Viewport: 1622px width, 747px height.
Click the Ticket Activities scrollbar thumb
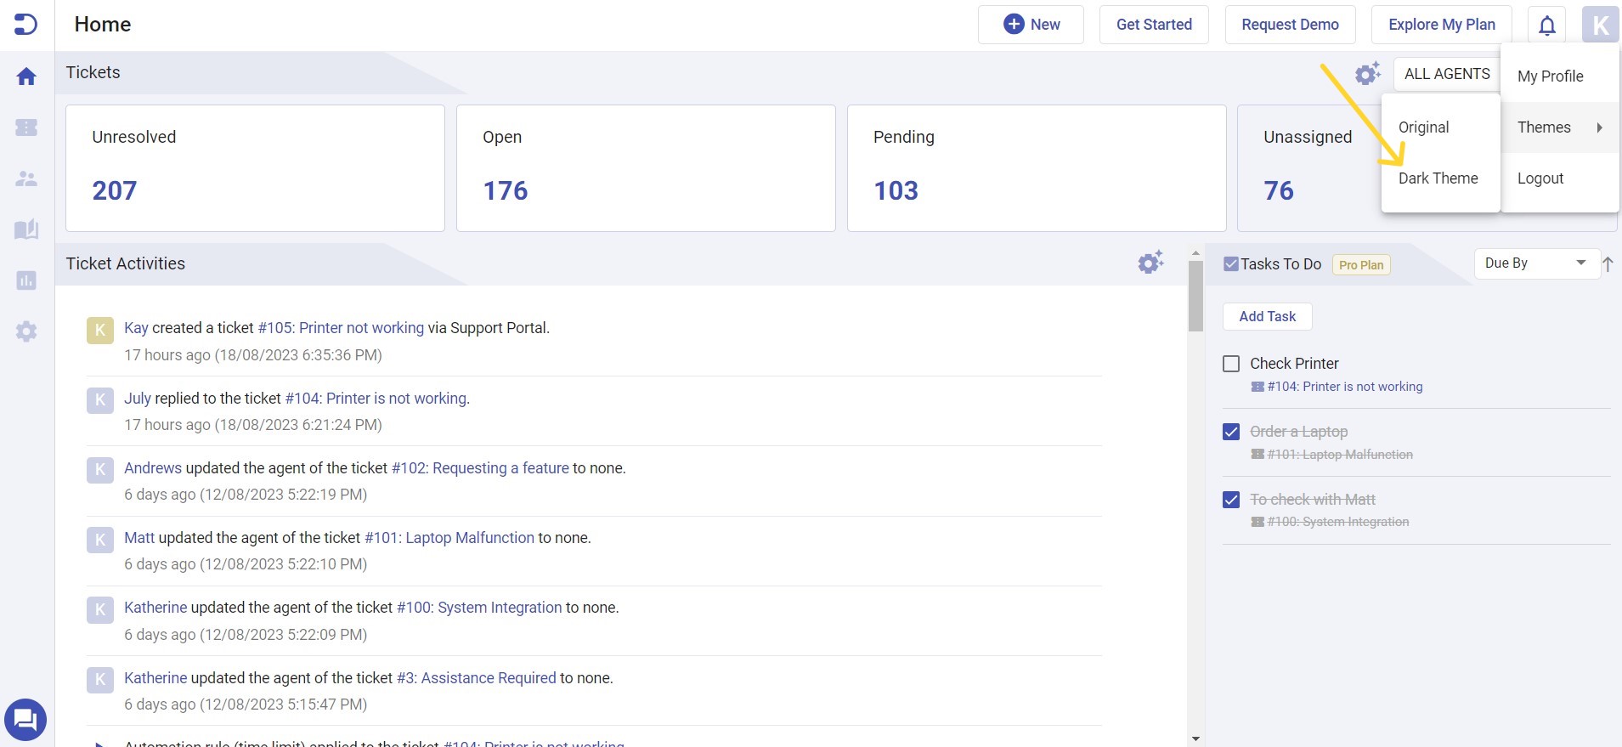point(1195,296)
